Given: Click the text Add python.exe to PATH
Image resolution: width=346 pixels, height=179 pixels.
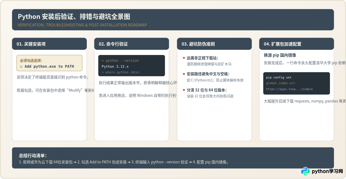Looking at the screenshot, I should coord(49,67).
